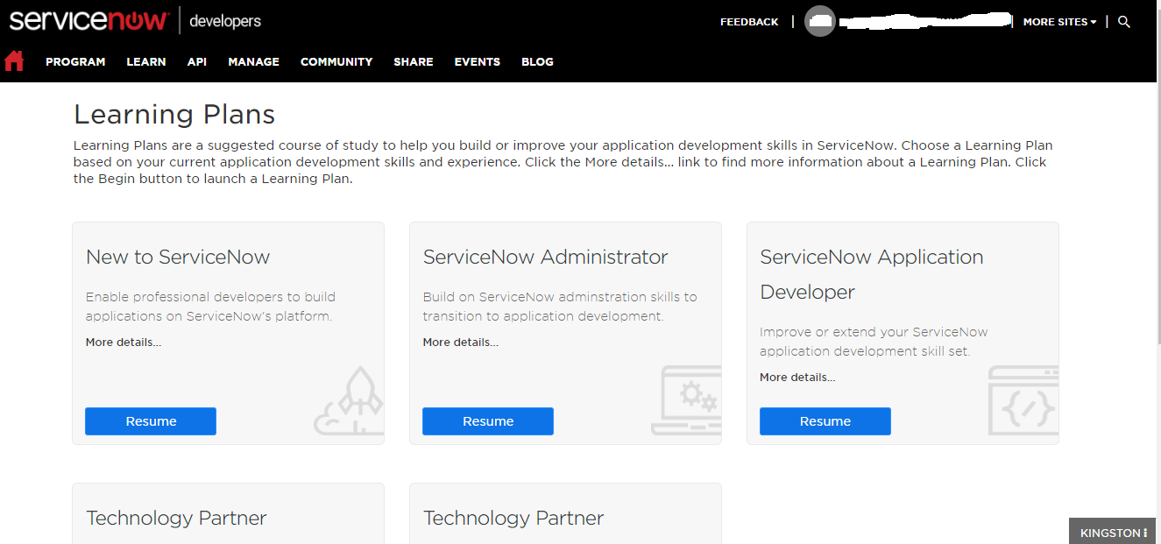
Task: Click the redacted username beside the avatar
Action: 924,21
